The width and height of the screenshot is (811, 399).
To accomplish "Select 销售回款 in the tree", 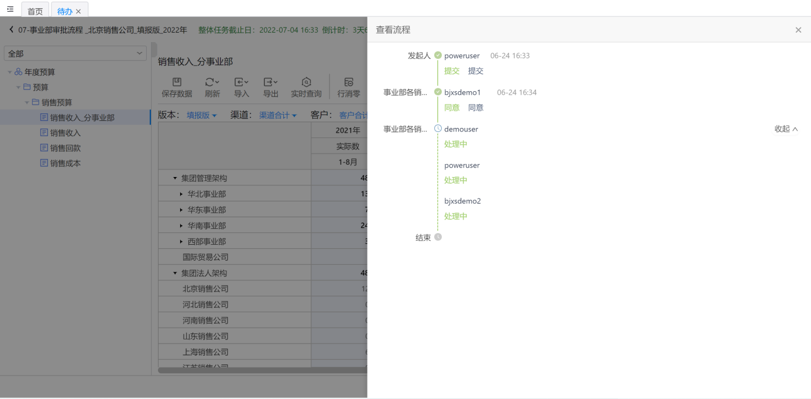I will point(66,148).
